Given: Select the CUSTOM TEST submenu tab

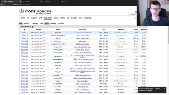Looking at the screenshot, I should 61,23.
